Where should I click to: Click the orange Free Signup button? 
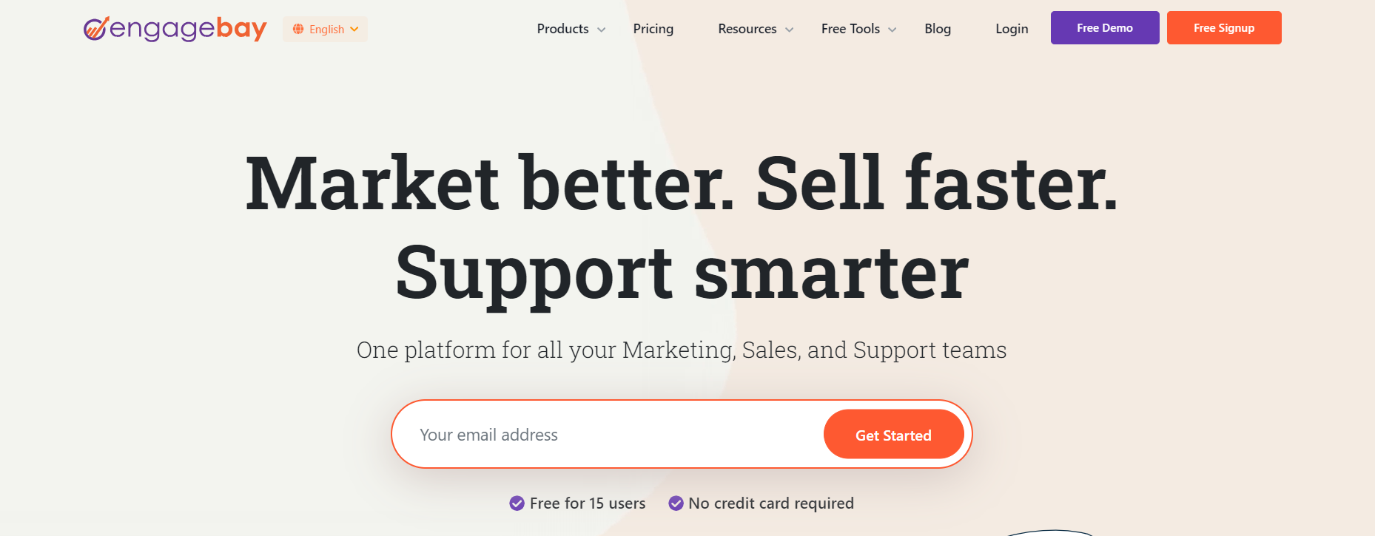(x=1224, y=28)
